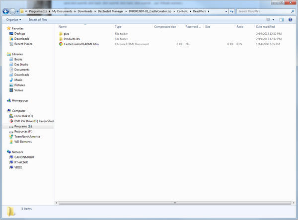The height and width of the screenshot is (220, 298).
Task: Click the scrollbar right arrow
Action: [294, 203]
